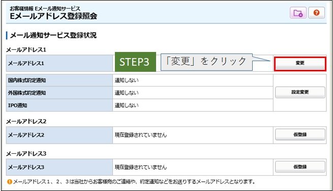This screenshot has height=191, width=333.
Task: Click the Eメールアドレス登録照会 page title
Action: (x=53, y=16)
